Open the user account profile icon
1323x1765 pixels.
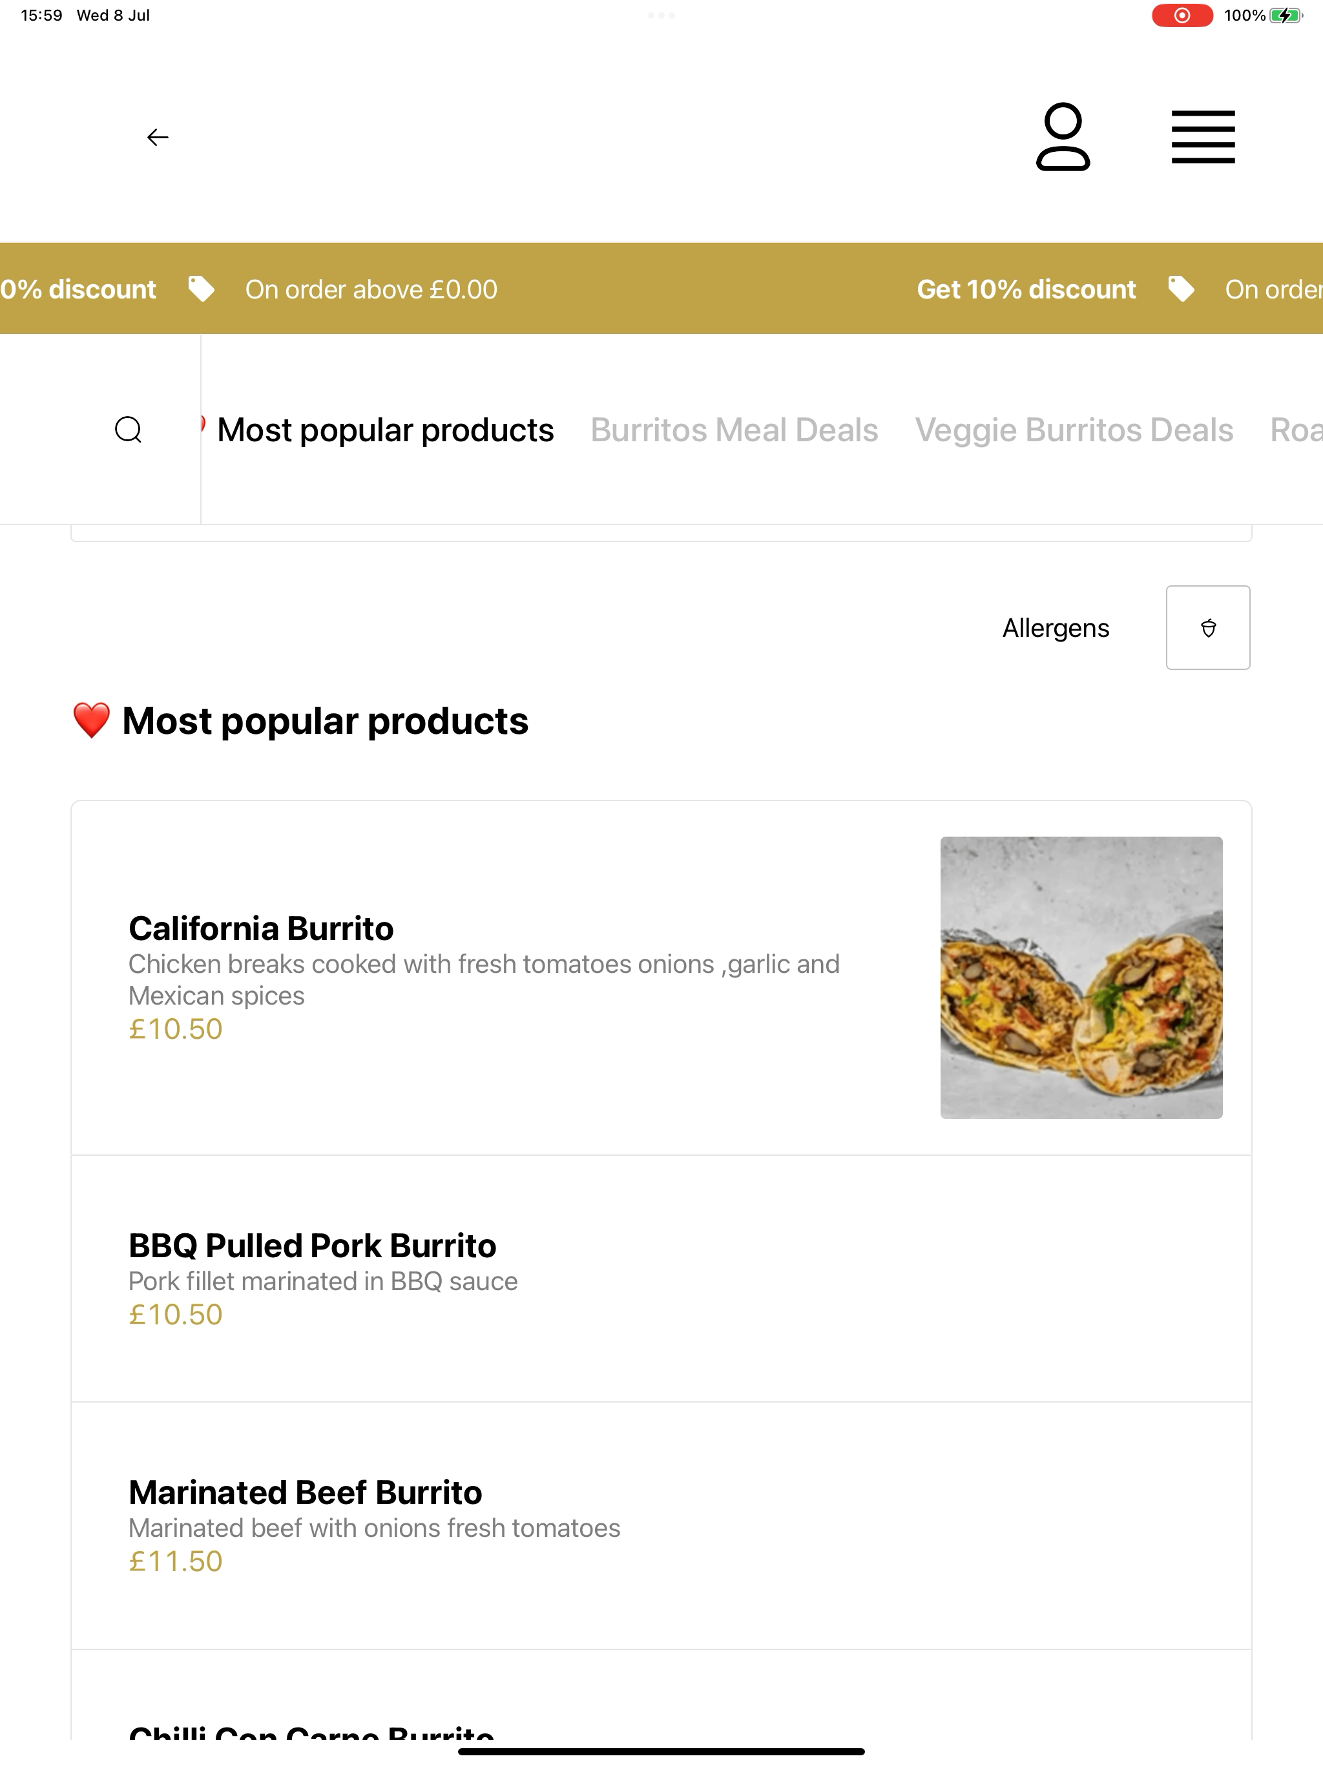(1063, 136)
